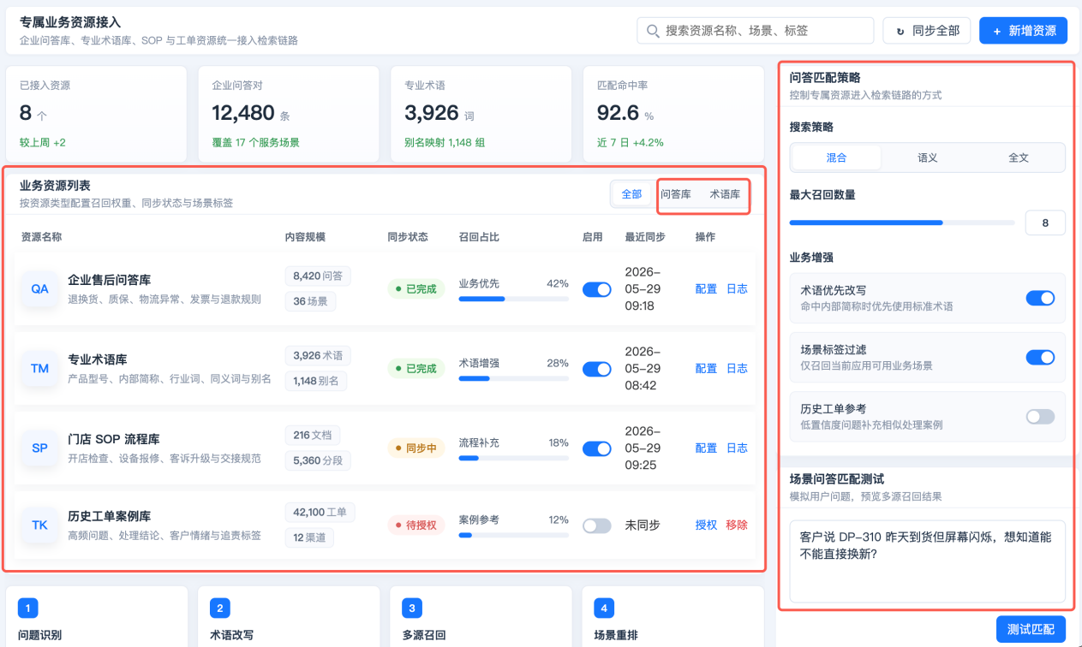The image size is (1082, 647).
Task: Click the 8,420 问答 tag
Action: click(x=318, y=276)
